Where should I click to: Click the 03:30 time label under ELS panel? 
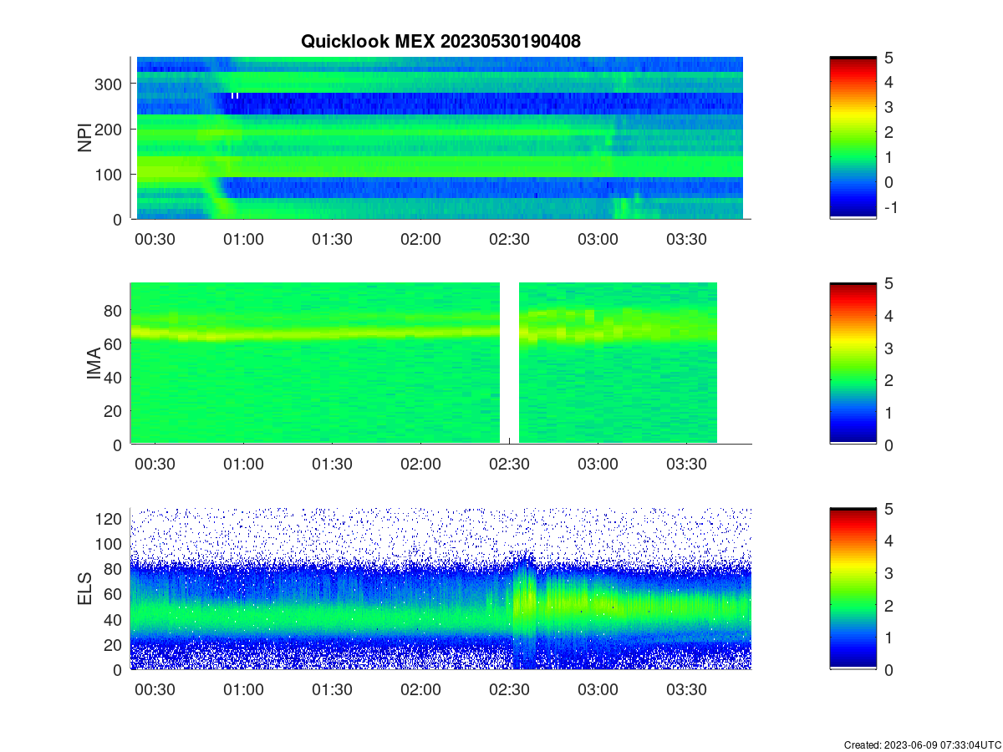tap(686, 690)
